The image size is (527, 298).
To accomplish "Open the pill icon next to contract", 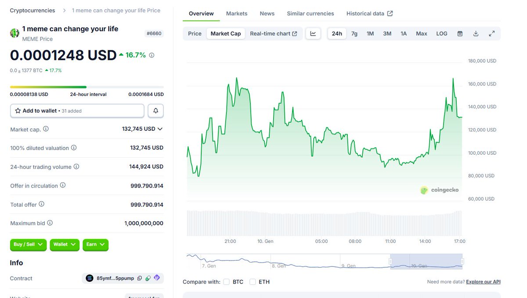I will pyautogui.click(x=148, y=278).
